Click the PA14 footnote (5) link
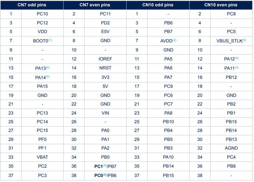Image resolution: width=254 pixels, height=182 pixels. click(x=48, y=76)
